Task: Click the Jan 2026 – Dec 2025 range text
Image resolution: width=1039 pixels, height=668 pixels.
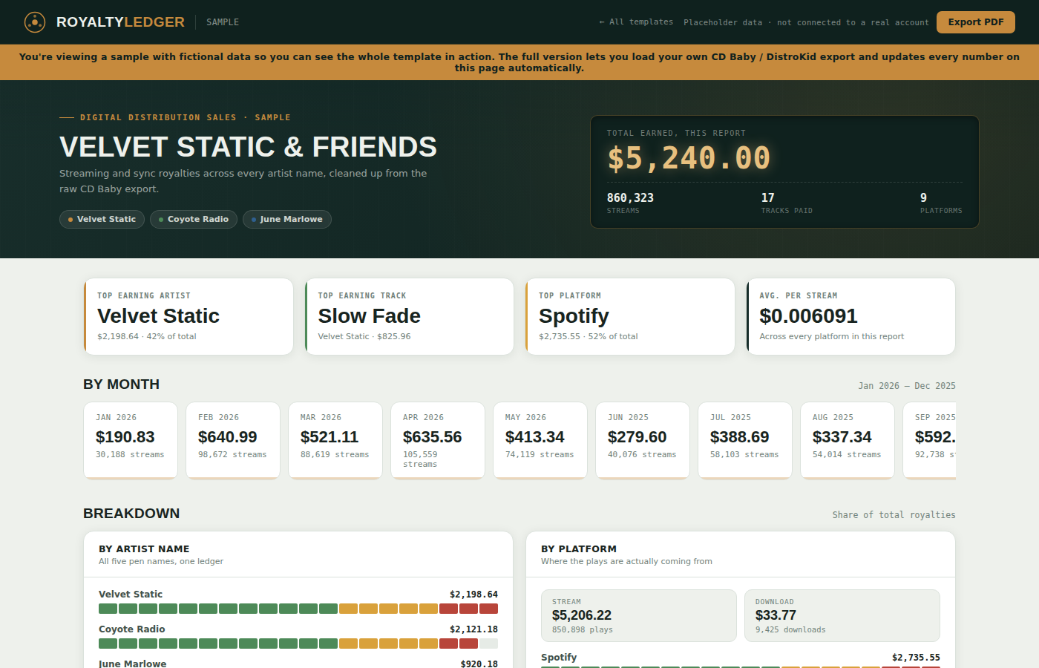Action: [x=907, y=386]
